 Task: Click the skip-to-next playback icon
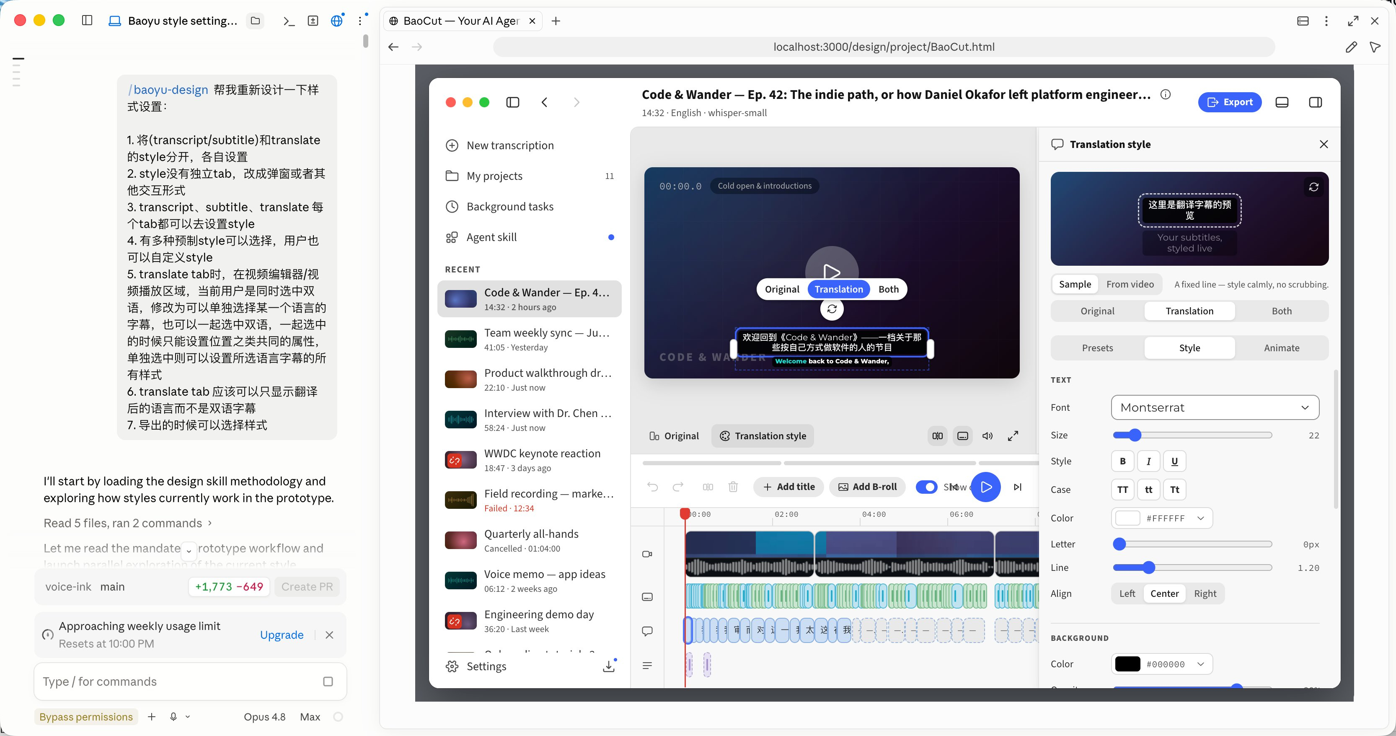click(1018, 487)
